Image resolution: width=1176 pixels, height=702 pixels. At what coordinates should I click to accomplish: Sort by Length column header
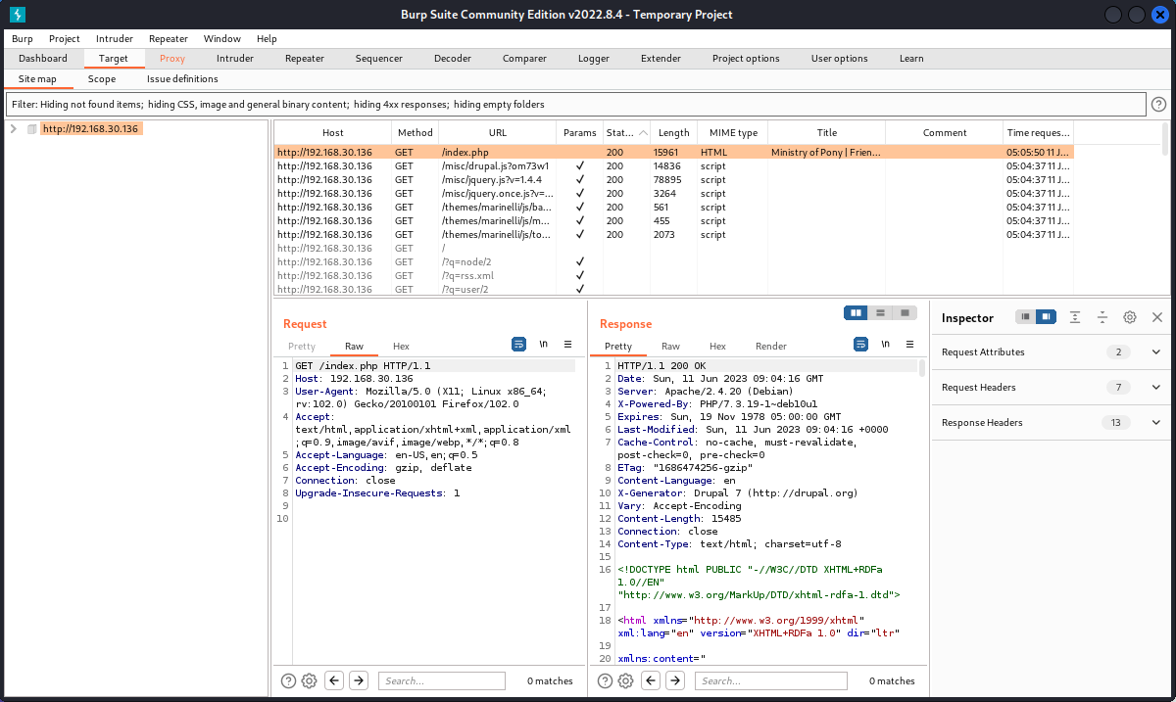click(x=674, y=132)
